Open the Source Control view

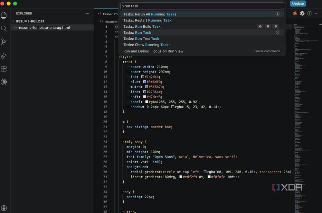point(4,42)
